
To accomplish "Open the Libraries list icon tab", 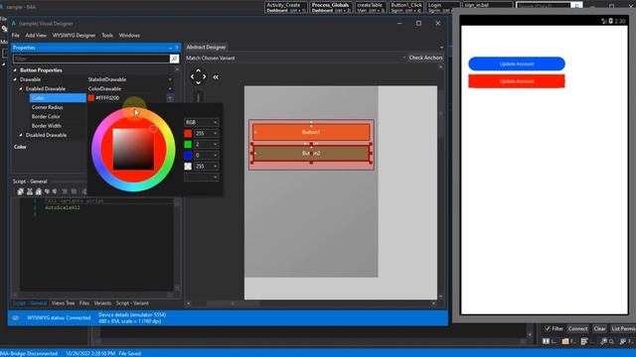I will [x=584, y=341].
